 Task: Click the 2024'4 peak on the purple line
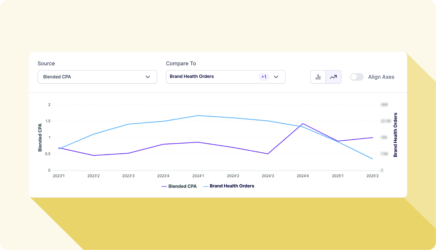[302, 124]
